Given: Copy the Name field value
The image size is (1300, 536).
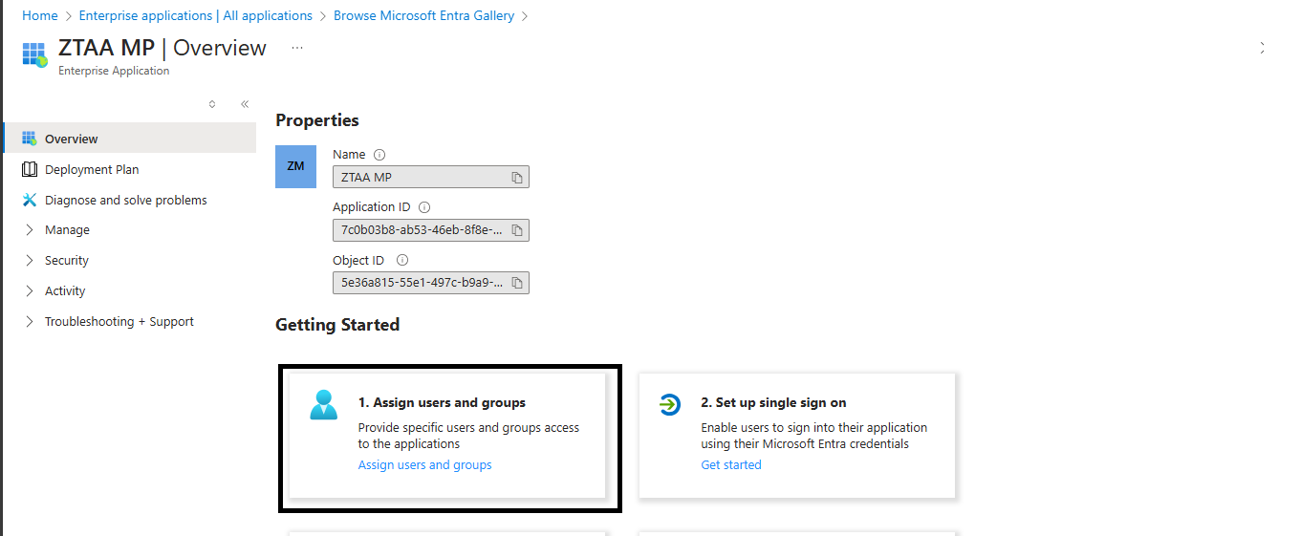Looking at the screenshot, I should pyautogui.click(x=517, y=178).
